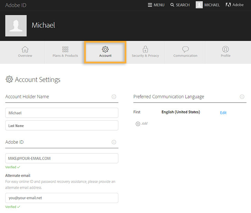The width and height of the screenshot is (251, 213).
Task: Click info icon beside Account Holder Name
Action: click(114, 97)
